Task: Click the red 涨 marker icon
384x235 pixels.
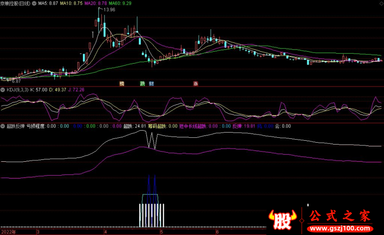Action: [196, 83]
